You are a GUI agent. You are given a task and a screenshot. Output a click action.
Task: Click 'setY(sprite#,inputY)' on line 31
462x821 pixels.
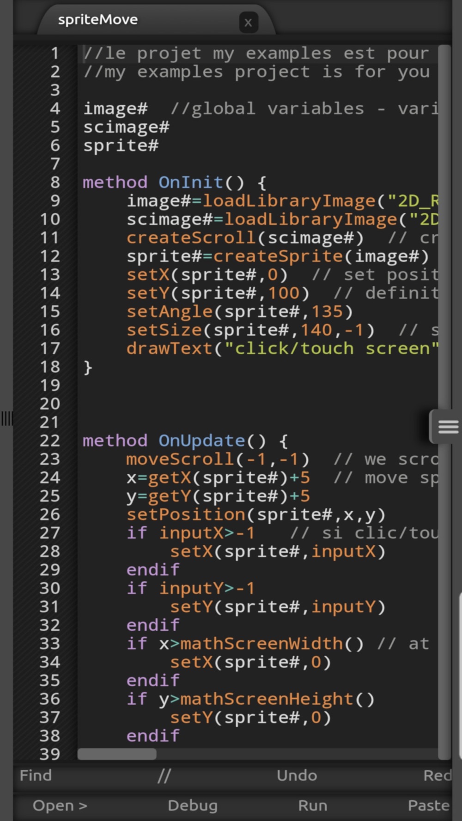pos(278,607)
